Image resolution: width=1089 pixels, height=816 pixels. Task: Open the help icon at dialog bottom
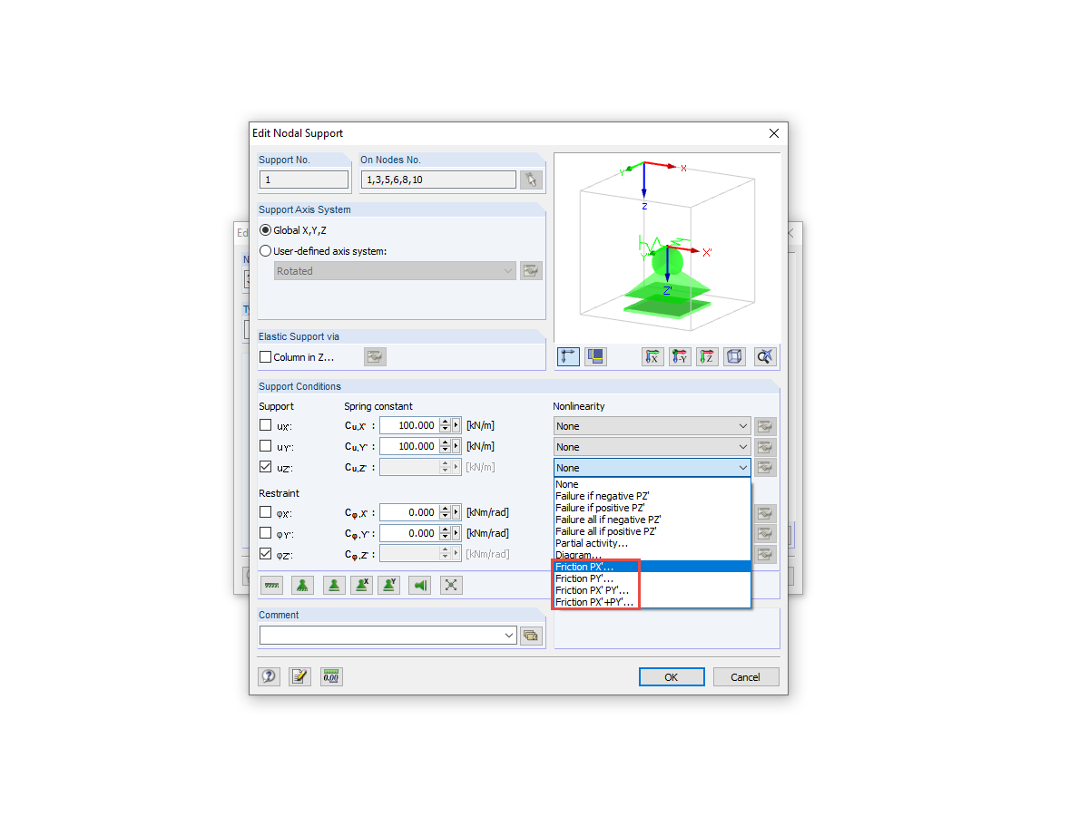click(x=269, y=676)
